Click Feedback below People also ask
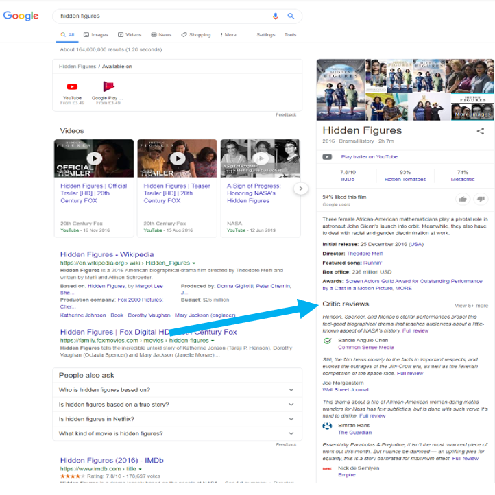This screenshot has width=495, height=495. point(286,445)
